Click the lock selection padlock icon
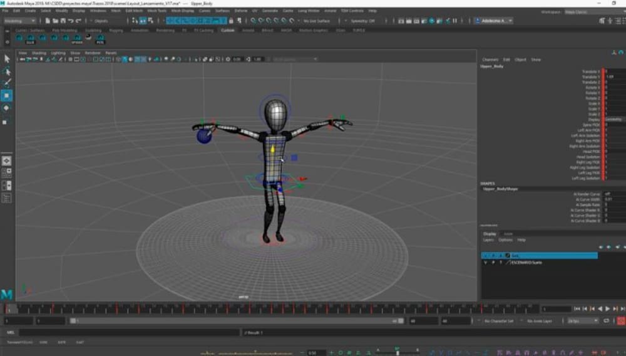 [231, 21]
